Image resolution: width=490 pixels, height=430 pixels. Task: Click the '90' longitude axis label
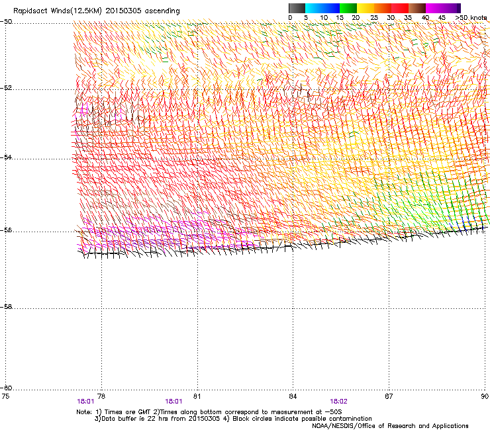tap(485, 396)
